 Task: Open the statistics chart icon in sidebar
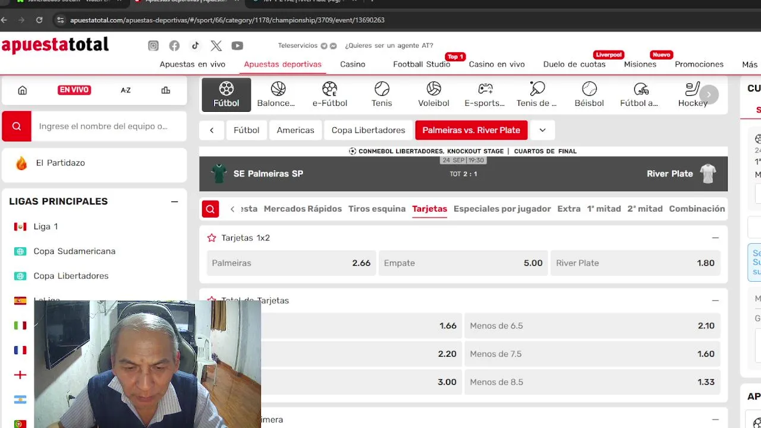(x=166, y=90)
